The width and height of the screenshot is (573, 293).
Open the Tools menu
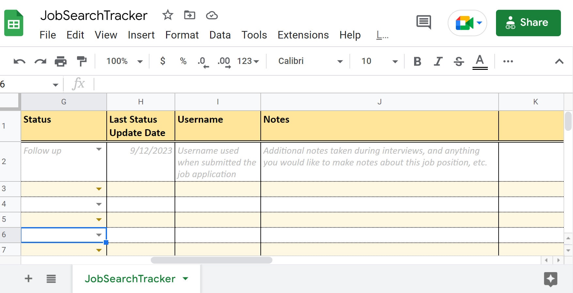[254, 35]
